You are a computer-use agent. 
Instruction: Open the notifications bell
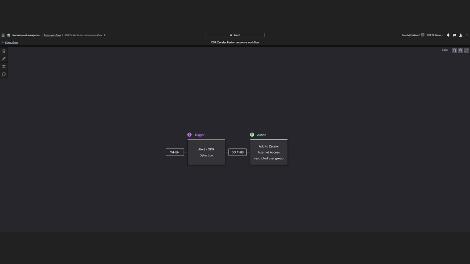(448, 35)
